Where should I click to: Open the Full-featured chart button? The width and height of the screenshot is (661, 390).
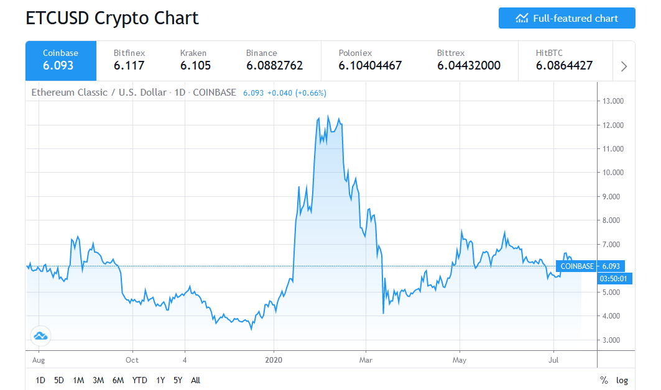(566, 18)
